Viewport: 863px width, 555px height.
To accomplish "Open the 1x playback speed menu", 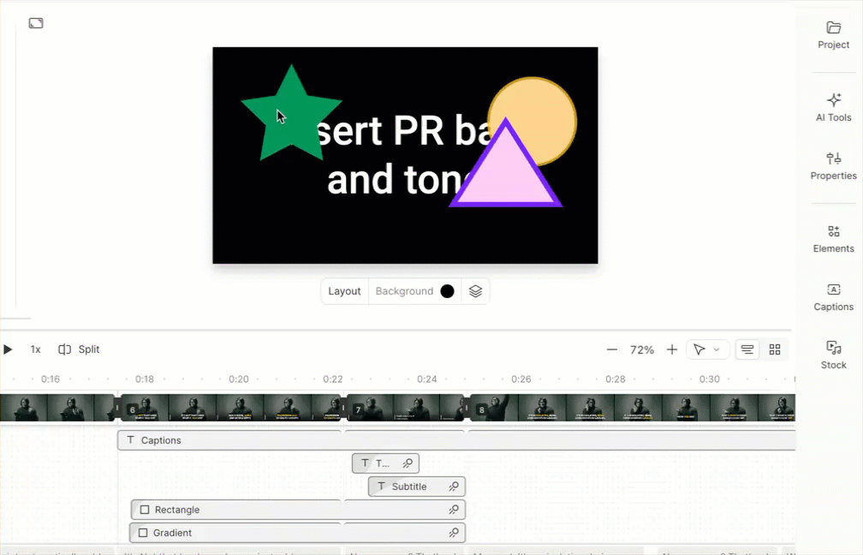I will click(x=35, y=349).
